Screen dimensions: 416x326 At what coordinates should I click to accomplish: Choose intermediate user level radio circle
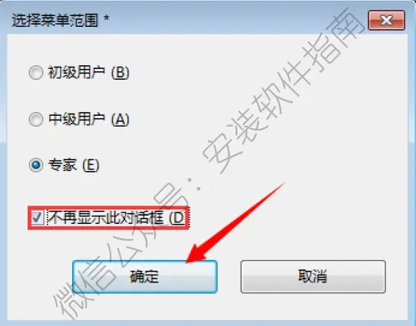36,119
